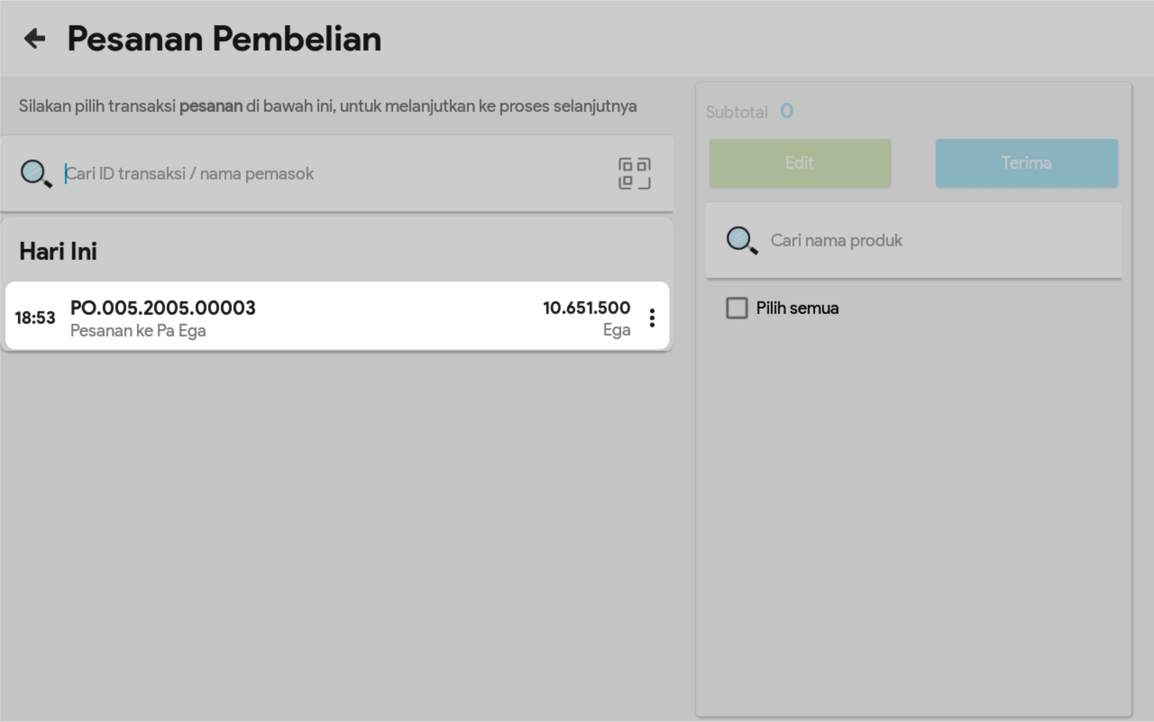The height and width of the screenshot is (722, 1154).
Task: Click the Pilih semua label text
Action: point(797,309)
